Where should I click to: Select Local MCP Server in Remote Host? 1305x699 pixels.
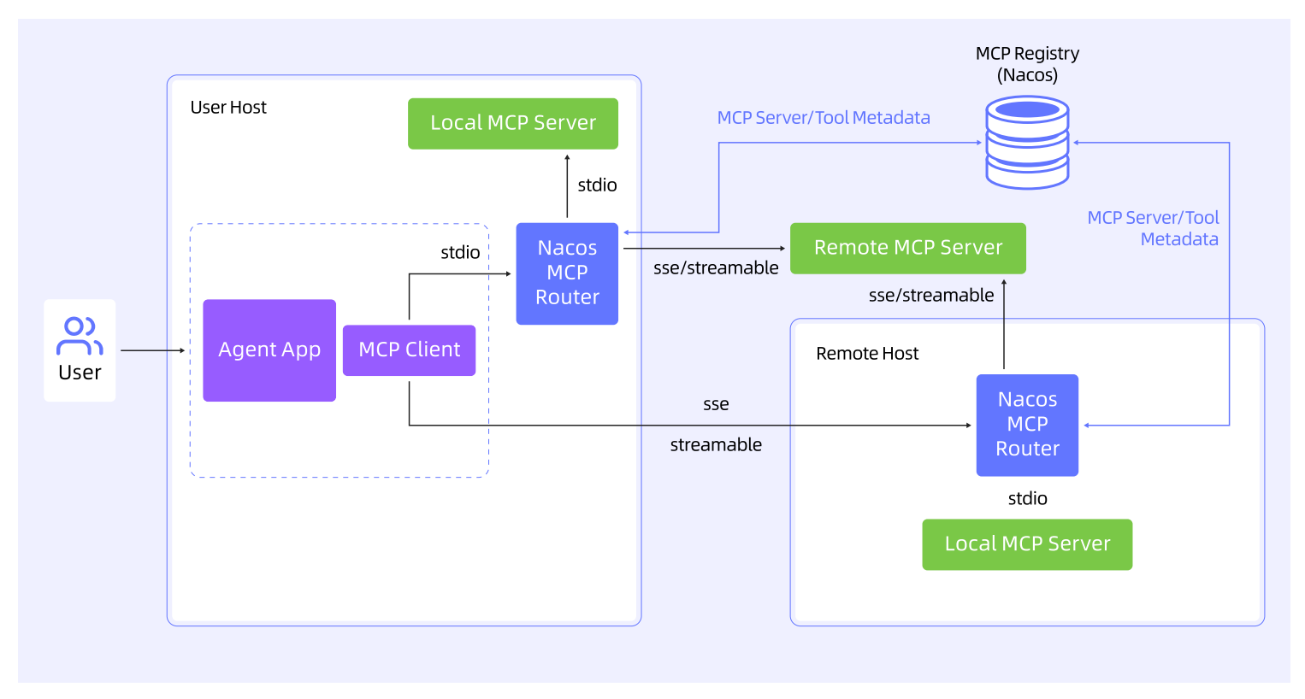point(1027,543)
